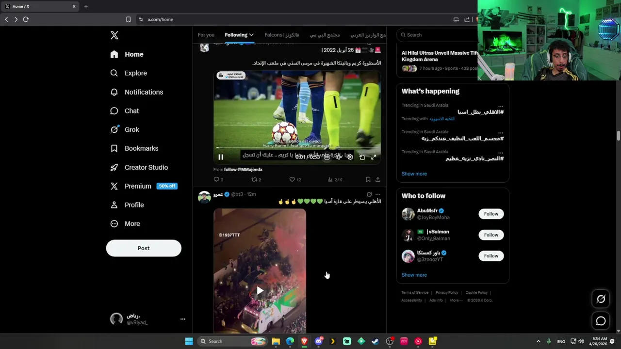Switch to the For you tab
The width and height of the screenshot is (621, 349).
[x=206, y=35]
